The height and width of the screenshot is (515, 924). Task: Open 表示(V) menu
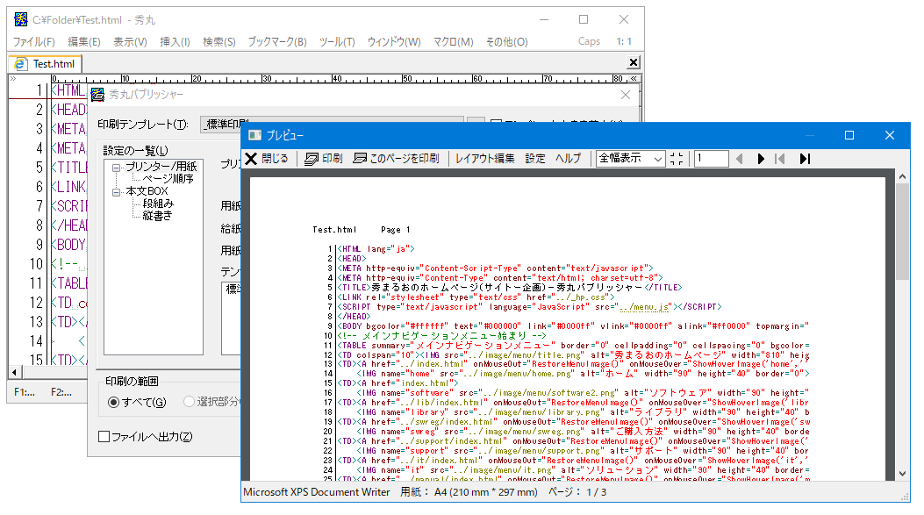pyautogui.click(x=130, y=42)
